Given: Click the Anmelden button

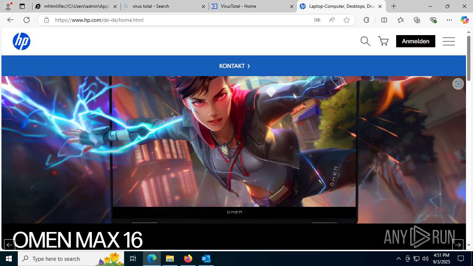Looking at the screenshot, I should [x=415, y=41].
